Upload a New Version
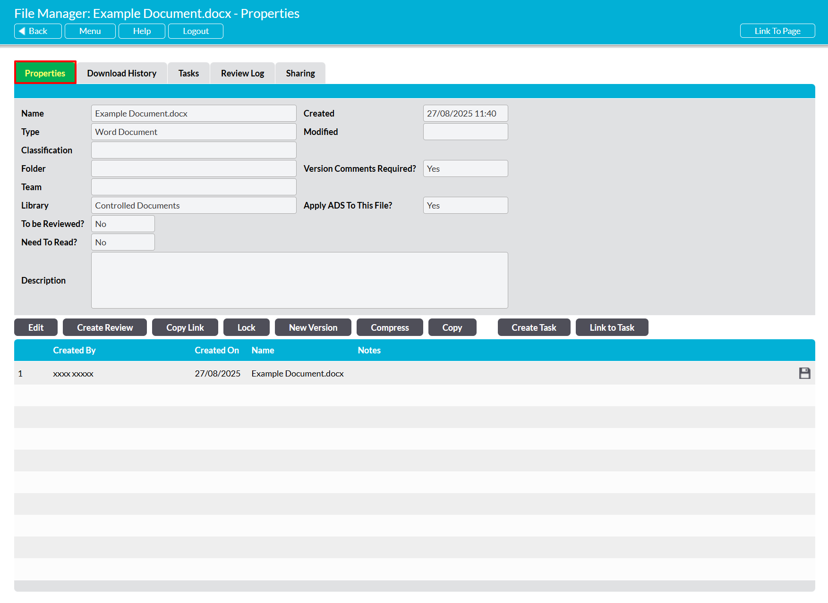 click(313, 327)
